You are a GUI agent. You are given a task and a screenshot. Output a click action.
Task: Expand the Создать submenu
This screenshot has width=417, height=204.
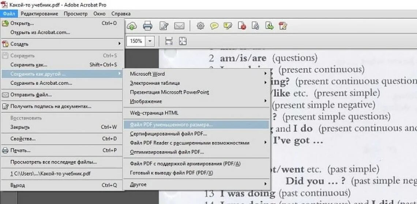[62, 44]
